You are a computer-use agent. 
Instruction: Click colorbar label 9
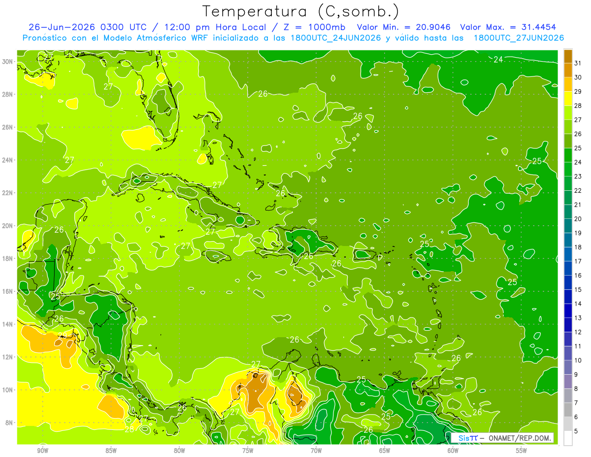(x=576, y=375)
